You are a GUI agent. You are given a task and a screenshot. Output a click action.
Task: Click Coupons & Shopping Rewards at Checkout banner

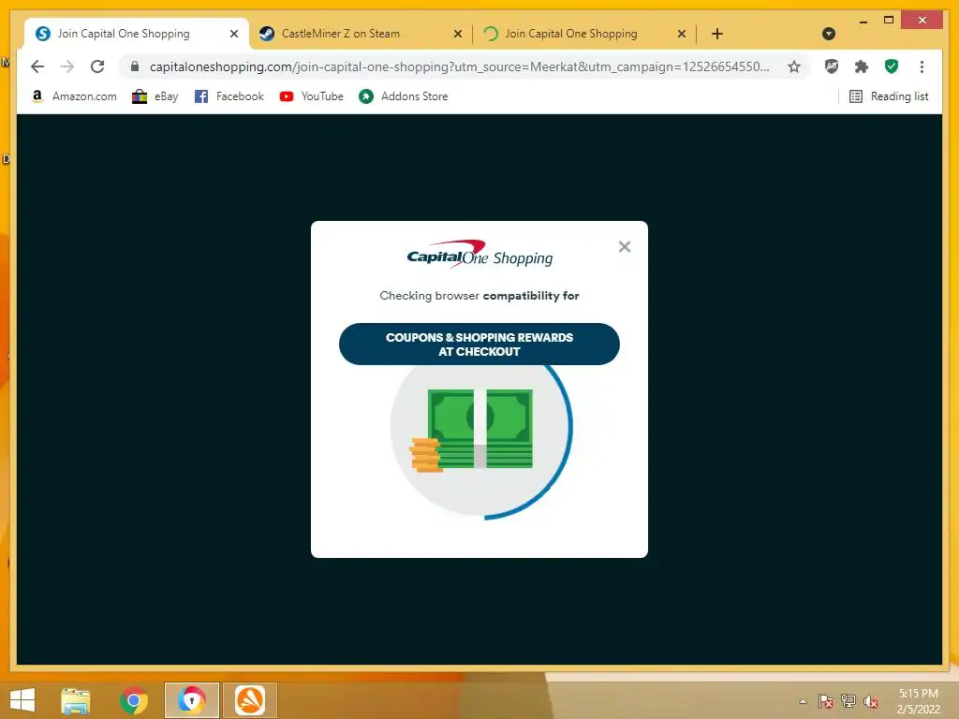479,345
